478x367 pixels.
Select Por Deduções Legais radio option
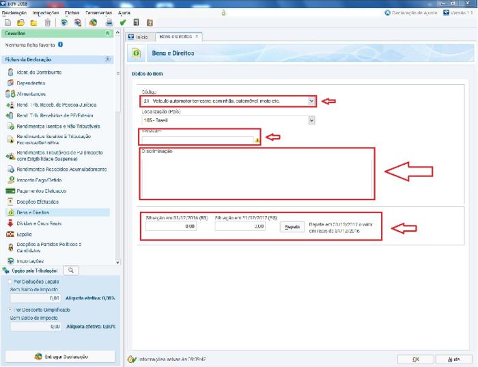[x=9, y=281]
